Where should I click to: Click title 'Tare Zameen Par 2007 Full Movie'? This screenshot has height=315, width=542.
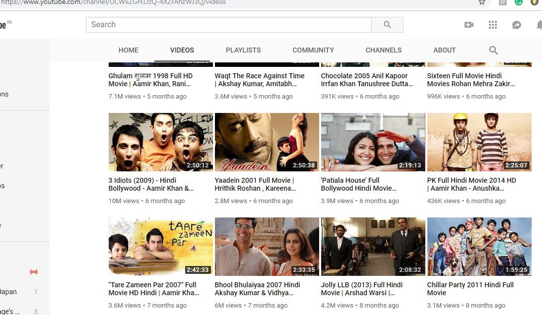pyautogui.click(x=154, y=289)
